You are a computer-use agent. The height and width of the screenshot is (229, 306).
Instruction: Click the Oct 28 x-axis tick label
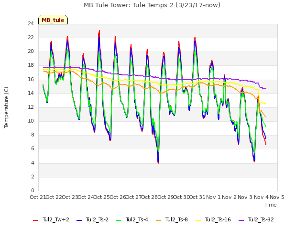(149, 197)
